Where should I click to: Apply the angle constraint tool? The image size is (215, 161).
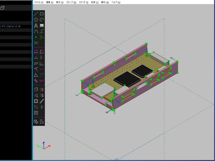point(42,51)
